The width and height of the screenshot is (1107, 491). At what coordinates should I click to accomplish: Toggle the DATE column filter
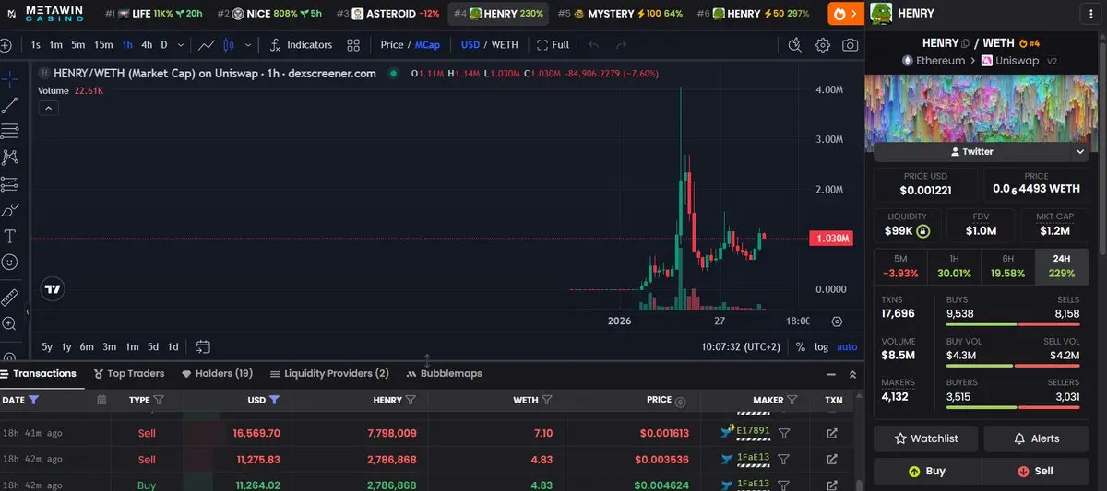point(34,401)
